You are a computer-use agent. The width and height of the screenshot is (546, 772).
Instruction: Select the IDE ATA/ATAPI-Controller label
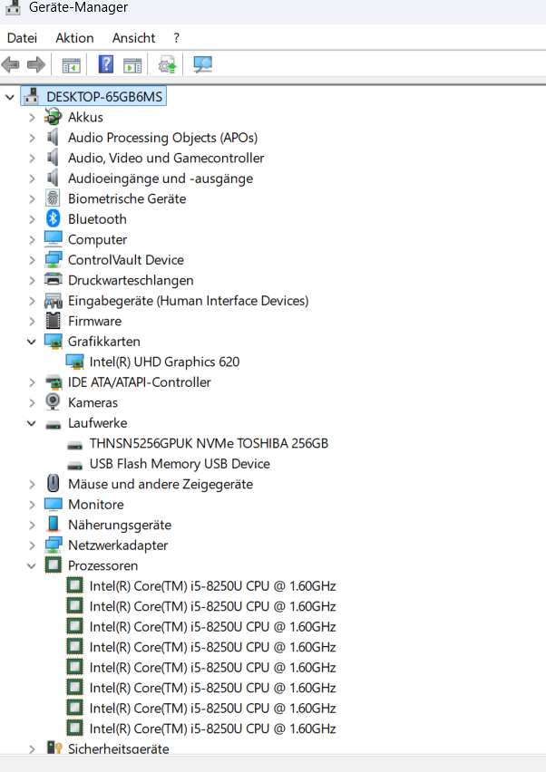(139, 382)
